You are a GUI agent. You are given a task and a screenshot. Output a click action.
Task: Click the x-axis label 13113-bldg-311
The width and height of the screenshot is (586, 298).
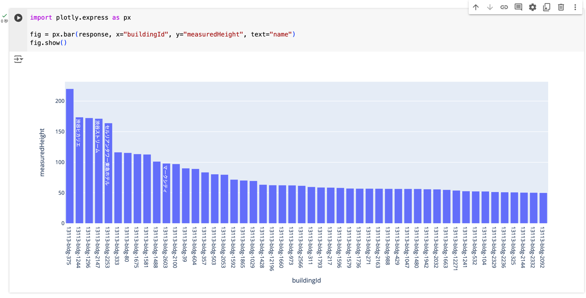click(310, 246)
